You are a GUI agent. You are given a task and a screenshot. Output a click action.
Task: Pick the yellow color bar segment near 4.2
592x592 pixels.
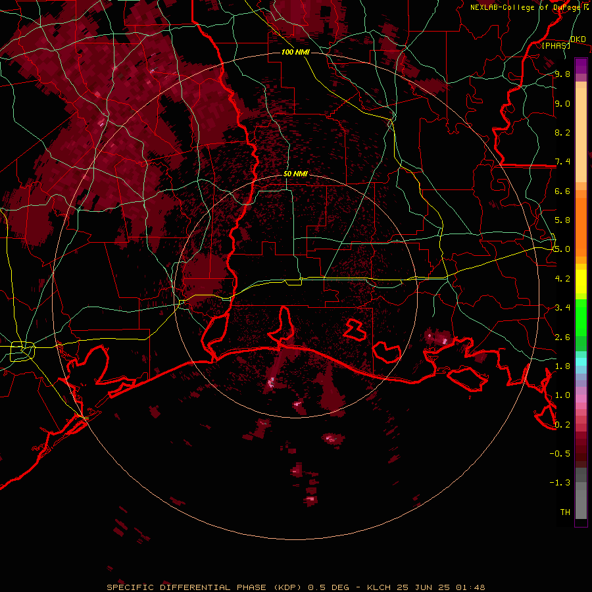pos(581,282)
